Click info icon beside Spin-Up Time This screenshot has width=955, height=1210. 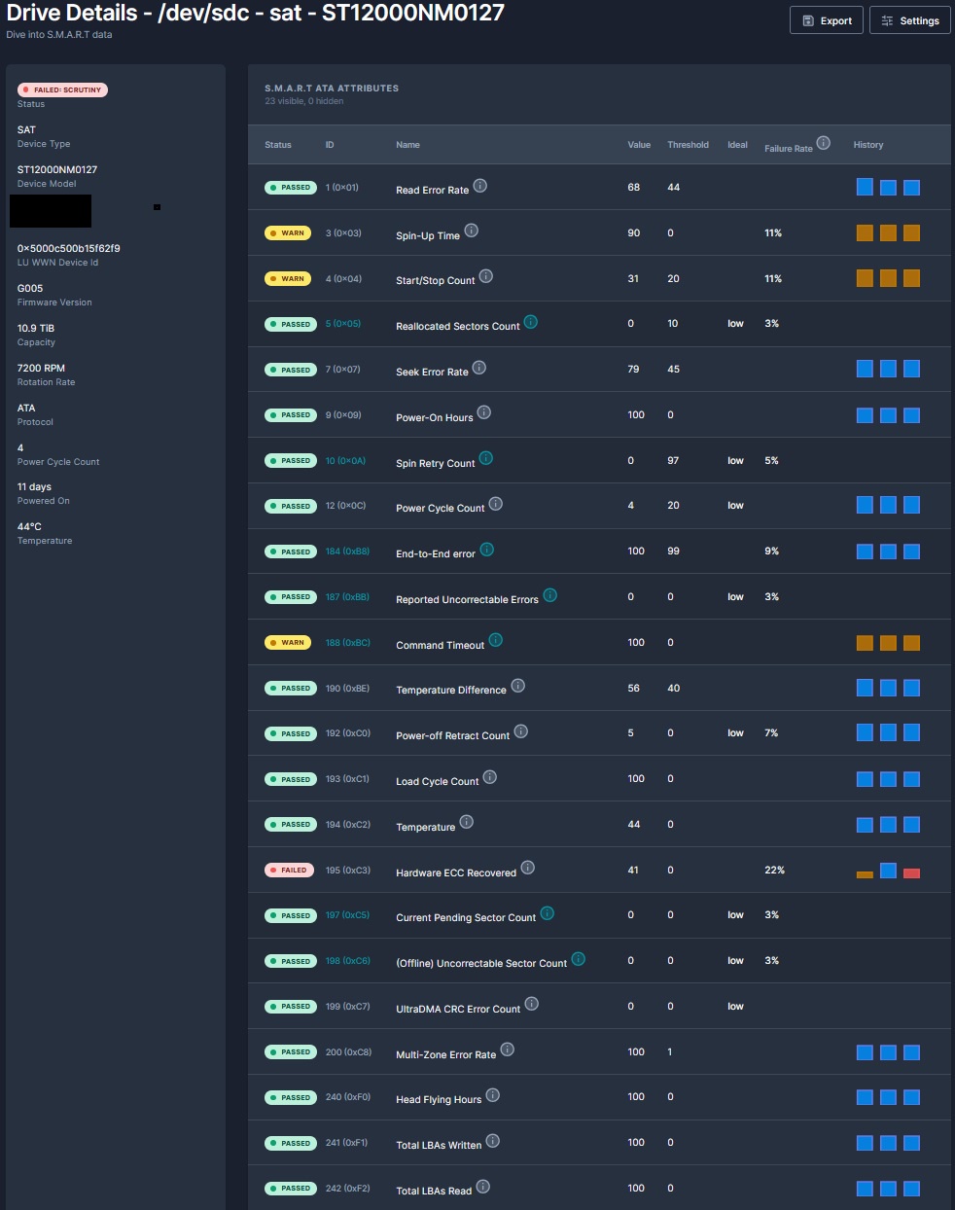point(471,231)
